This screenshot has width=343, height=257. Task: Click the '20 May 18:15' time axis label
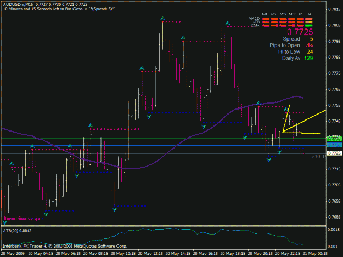pyautogui.click(x=233, y=254)
